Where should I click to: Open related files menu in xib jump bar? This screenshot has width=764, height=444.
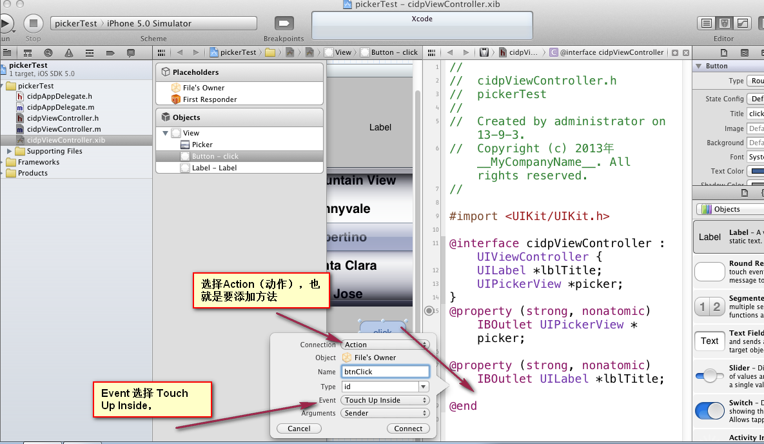coord(161,53)
